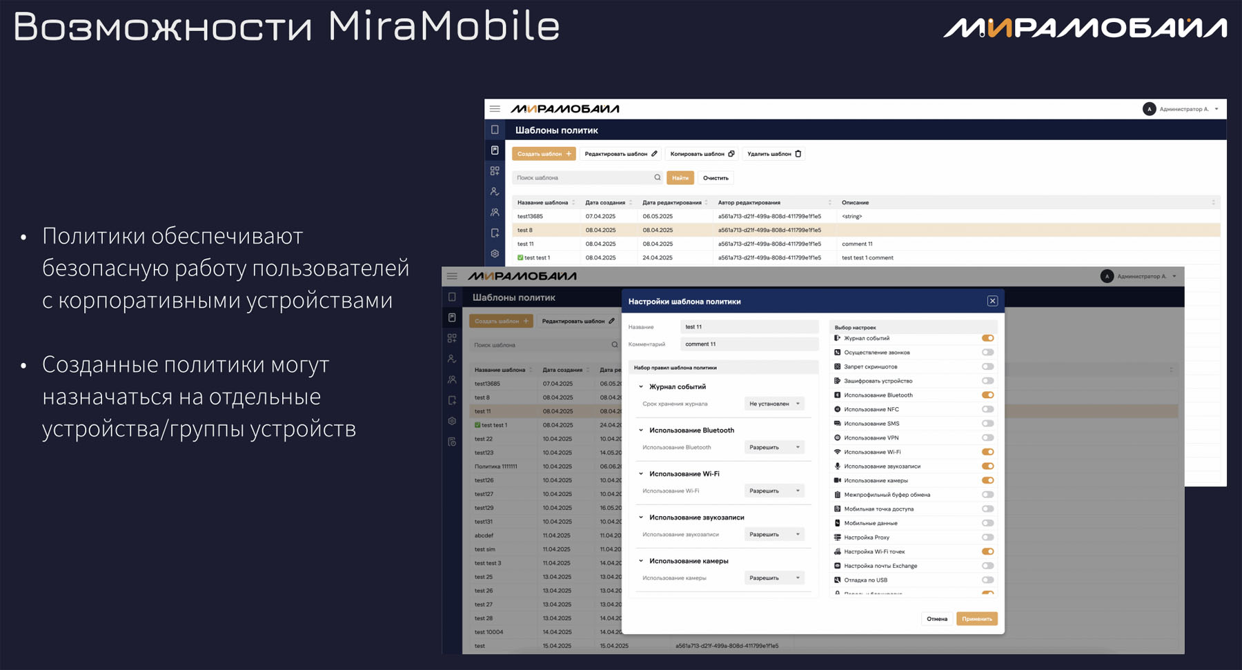
Task: Enable the Использование VPN switch
Action: 988,437
